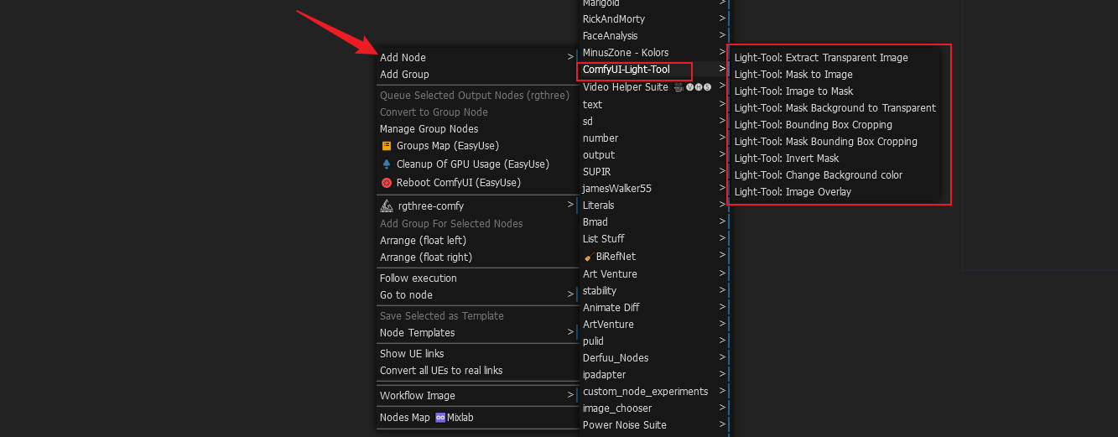Open the jamesWalker55 category
Viewport: 1118px width, 437px height.
[x=653, y=189]
